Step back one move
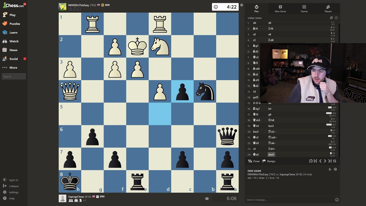This screenshot has width=366, height=206. click(x=320, y=161)
